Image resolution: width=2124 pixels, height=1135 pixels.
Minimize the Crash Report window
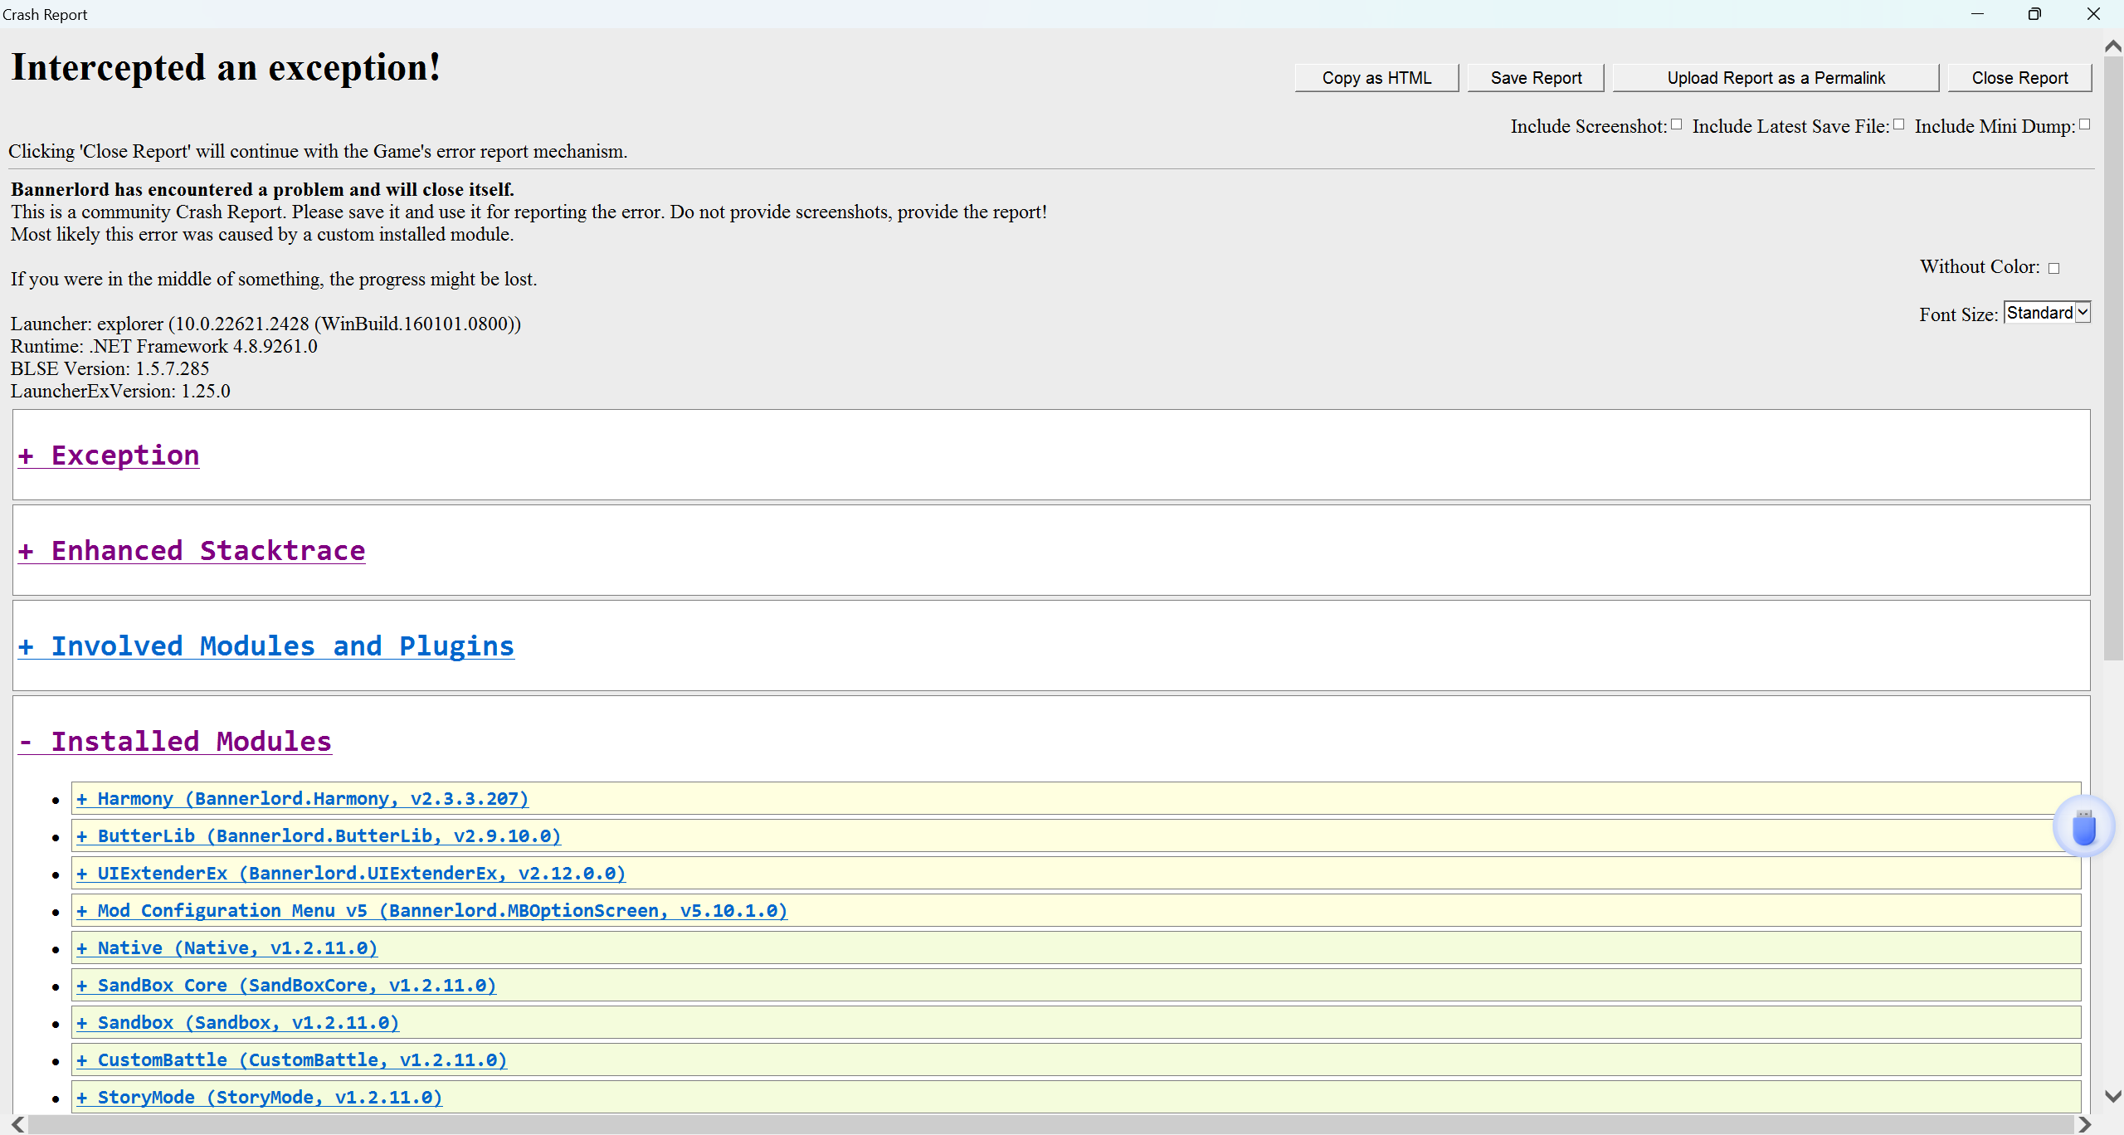1977,14
